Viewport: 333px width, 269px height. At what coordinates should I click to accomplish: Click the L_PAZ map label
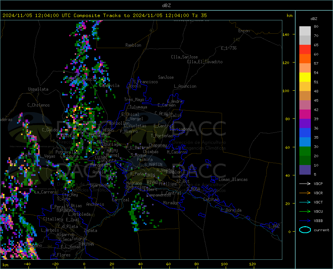pos(274,226)
